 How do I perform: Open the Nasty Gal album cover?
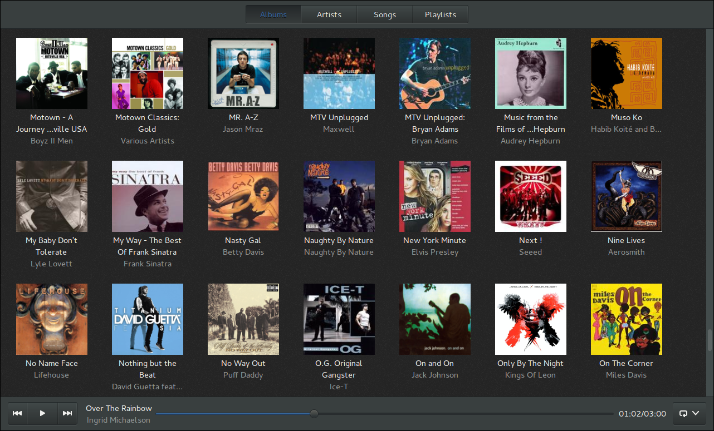click(x=243, y=196)
